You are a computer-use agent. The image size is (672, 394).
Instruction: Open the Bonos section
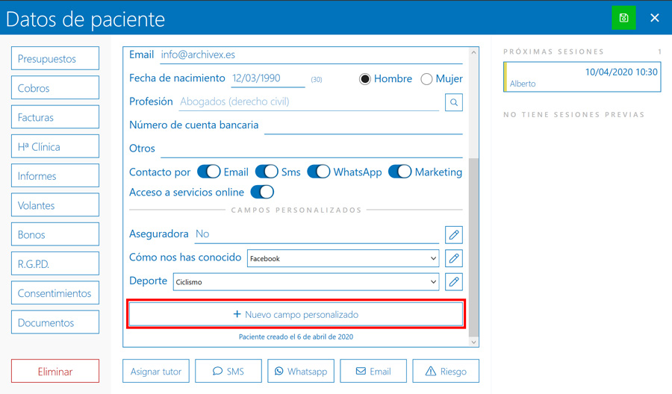coord(55,234)
